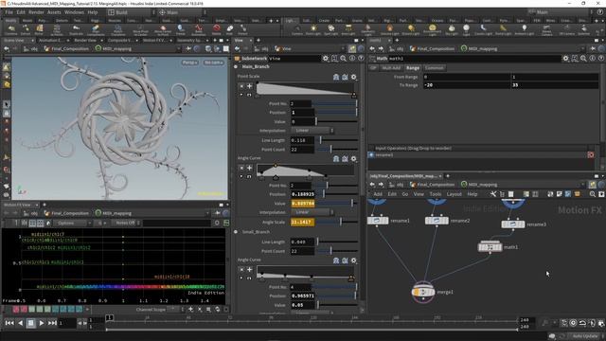Open Point Scale ramp settings gear

(x=353, y=77)
